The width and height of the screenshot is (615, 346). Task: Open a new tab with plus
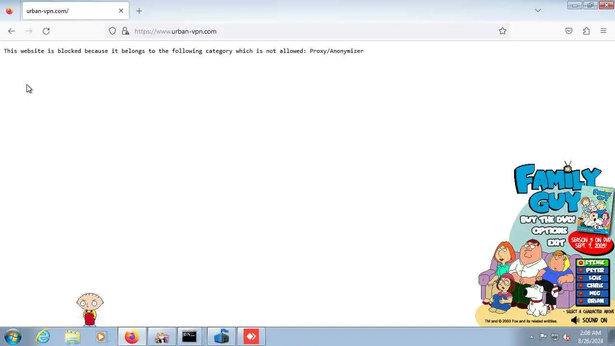pyautogui.click(x=139, y=11)
